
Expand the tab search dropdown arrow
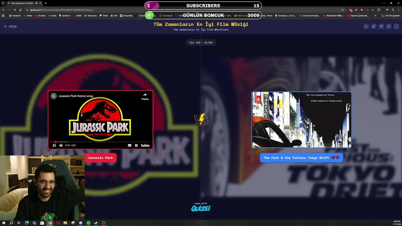pos(3,3)
